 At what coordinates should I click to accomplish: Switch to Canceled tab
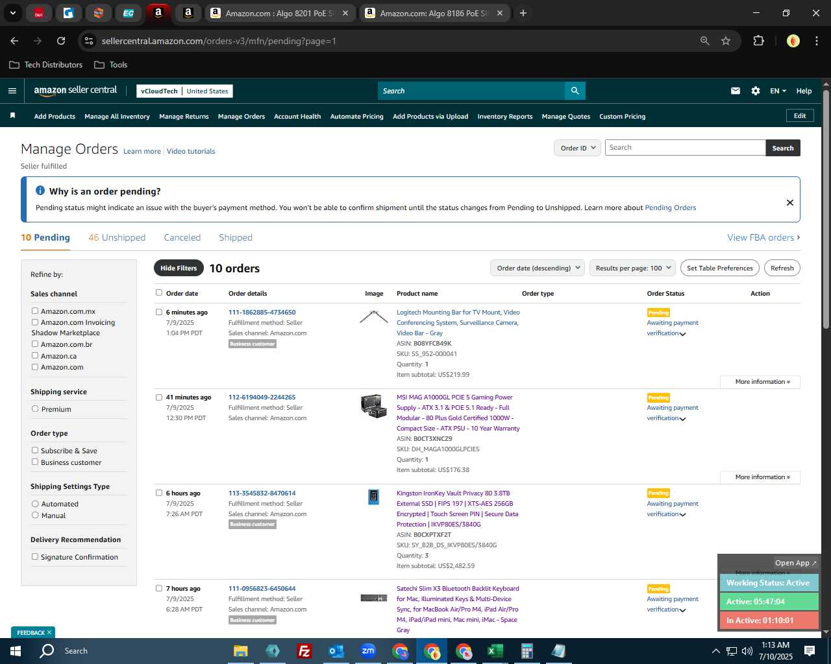(x=182, y=237)
